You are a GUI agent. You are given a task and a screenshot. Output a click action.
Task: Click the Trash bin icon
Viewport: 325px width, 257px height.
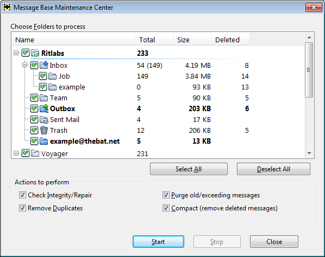tap(43, 130)
